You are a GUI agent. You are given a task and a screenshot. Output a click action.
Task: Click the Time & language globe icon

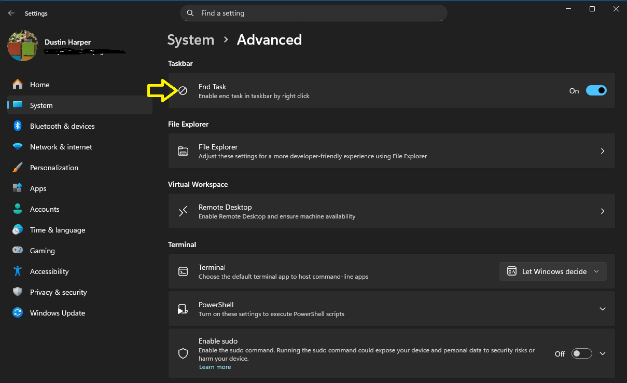[x=18, y=230]
